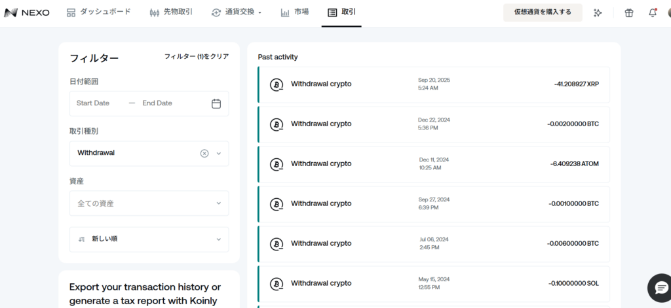The image size is (671, 308).
Task: Open the gift rewards icon
Action: tap(628, 12)
